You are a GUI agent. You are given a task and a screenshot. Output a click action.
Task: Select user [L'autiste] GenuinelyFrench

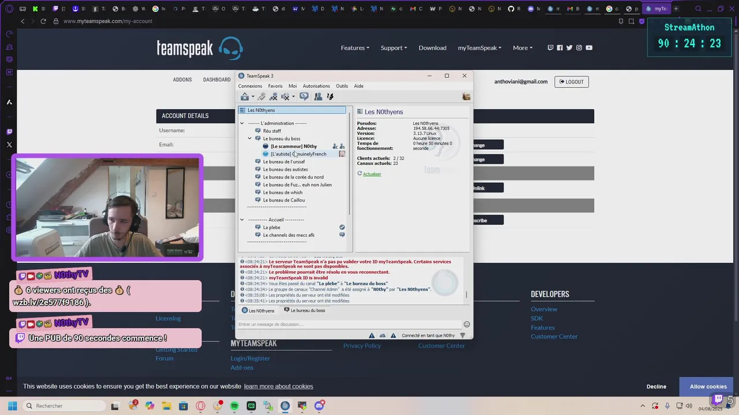coord(298,154)
